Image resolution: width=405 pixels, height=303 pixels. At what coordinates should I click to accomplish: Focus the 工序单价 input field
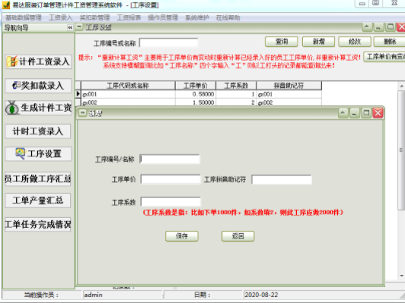(171, 179)
